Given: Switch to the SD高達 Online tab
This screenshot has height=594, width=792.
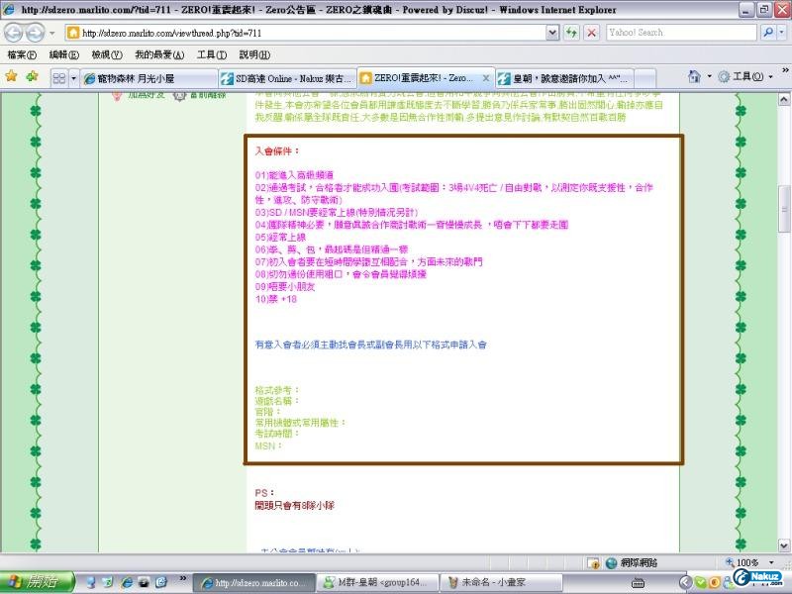Looking at the screenshot, I should click(285, 77).
